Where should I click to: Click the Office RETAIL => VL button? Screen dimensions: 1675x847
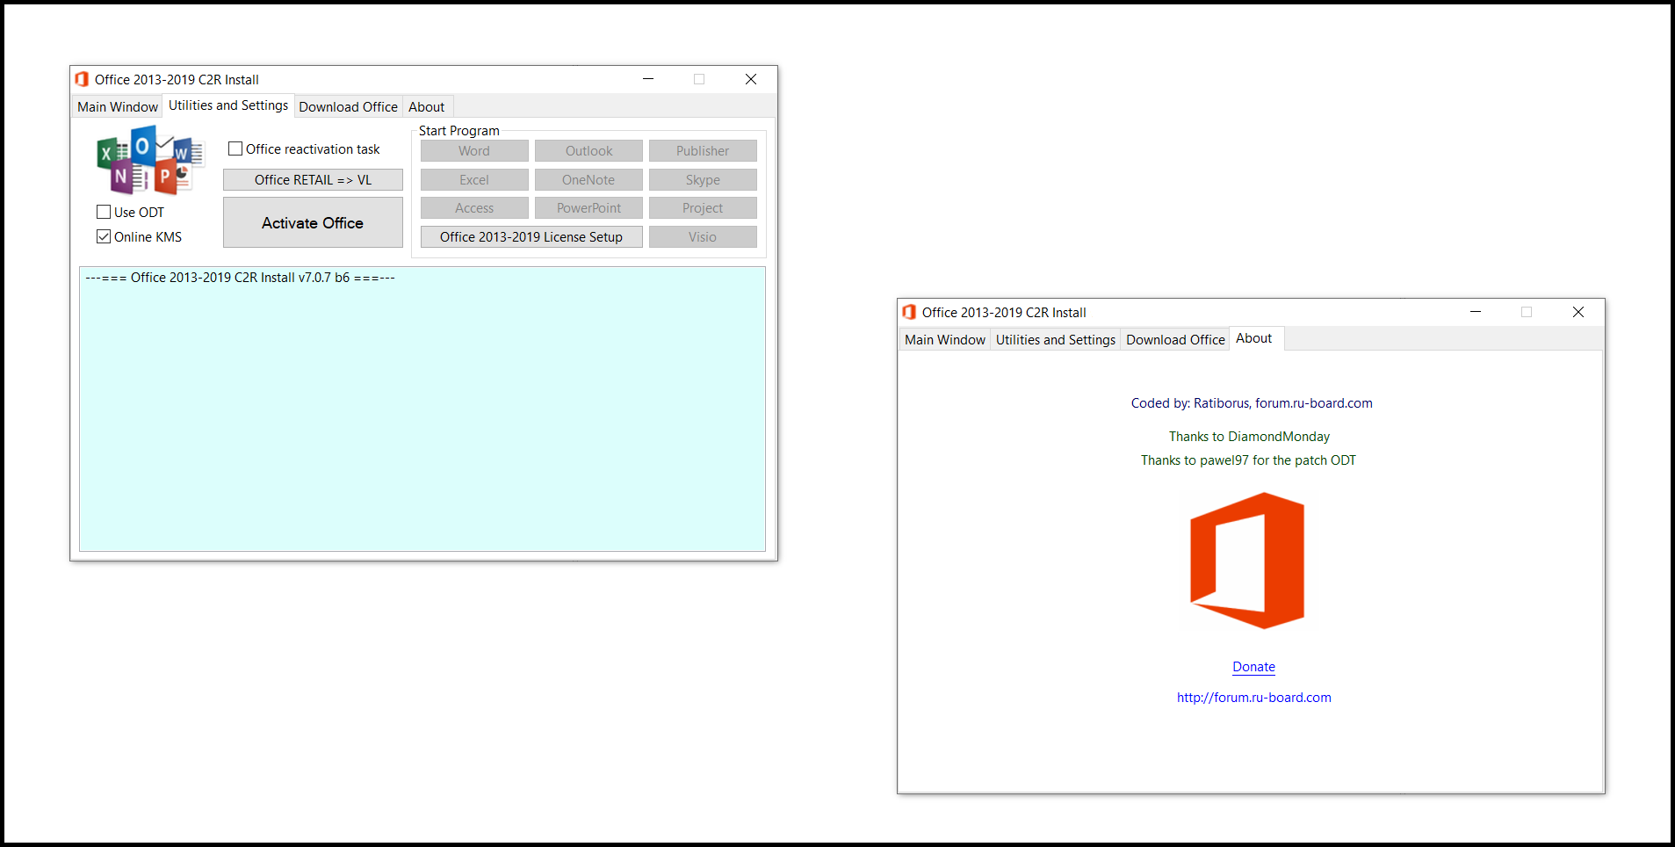313,179
